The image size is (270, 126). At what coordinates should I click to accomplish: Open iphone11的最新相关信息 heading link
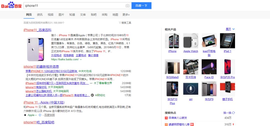click(41, 67)
